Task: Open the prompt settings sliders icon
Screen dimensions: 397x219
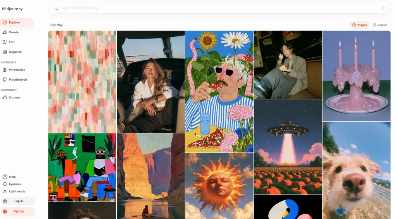Action: pos(383,8)
